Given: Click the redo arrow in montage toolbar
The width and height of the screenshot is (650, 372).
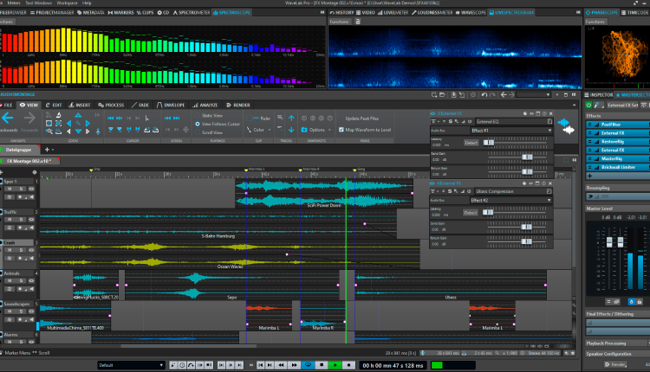Looking at the screenshot, I should (x=492, y=95).
